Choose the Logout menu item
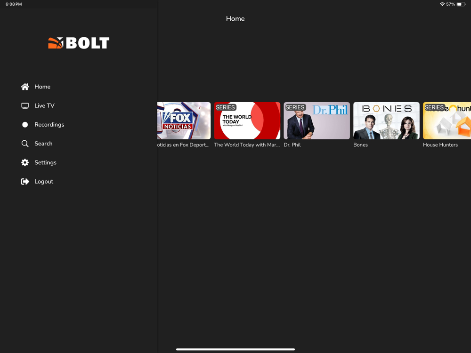The image size is (471, 353). (43, 181)
